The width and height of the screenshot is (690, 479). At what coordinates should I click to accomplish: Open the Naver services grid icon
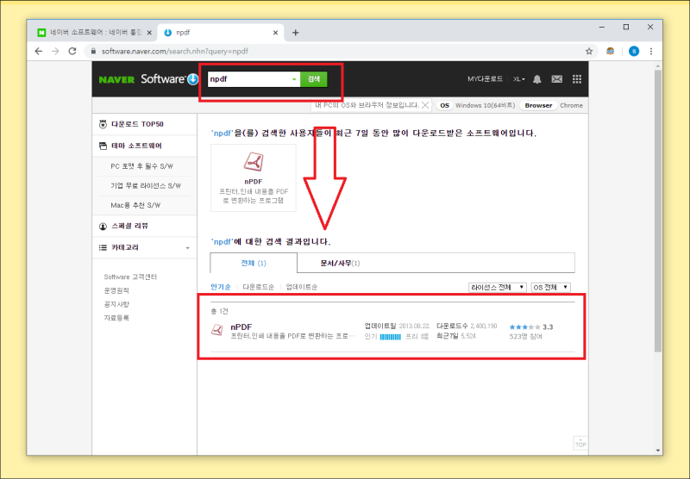[x=577, y=79]
